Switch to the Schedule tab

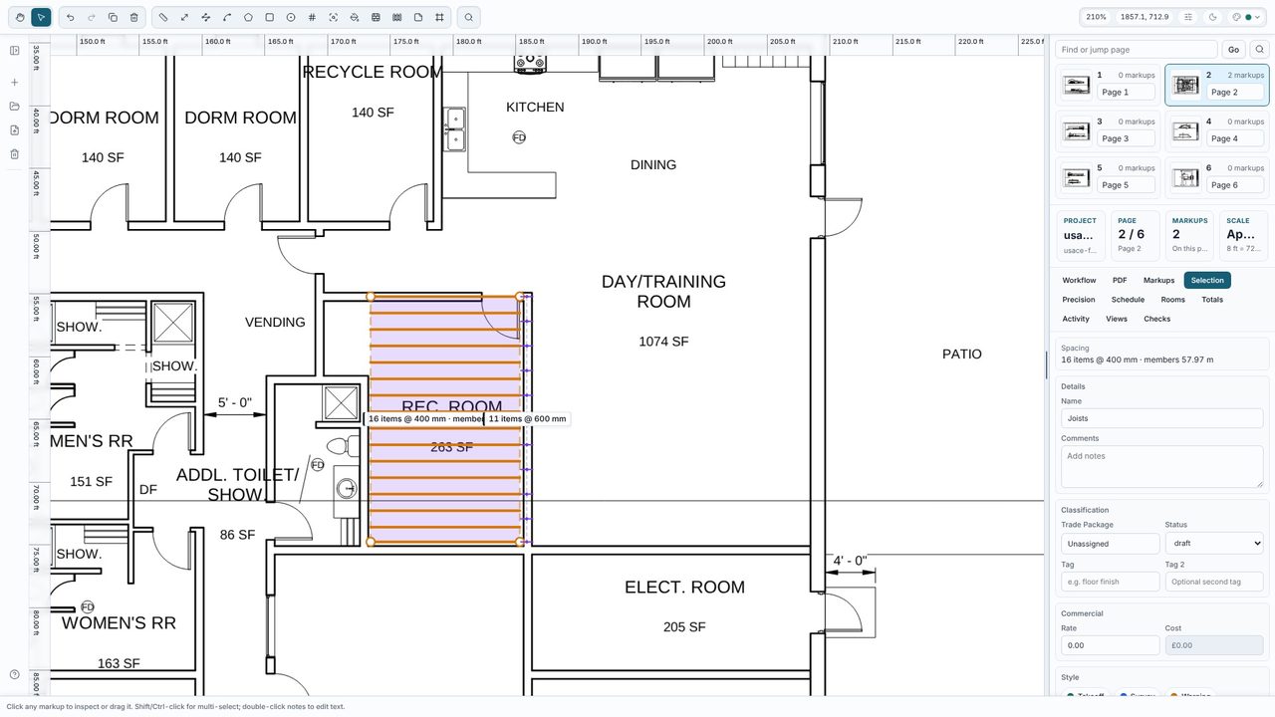coord(1128,300)
